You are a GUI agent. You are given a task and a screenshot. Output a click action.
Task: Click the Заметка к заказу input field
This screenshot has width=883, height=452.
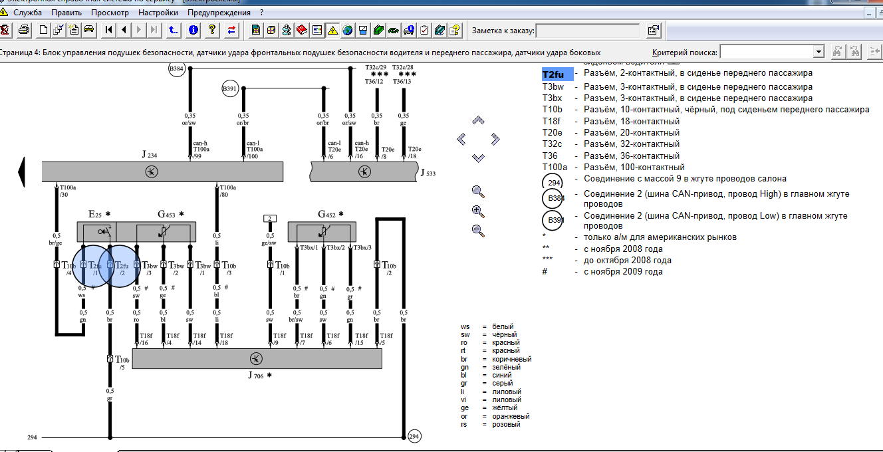click(588, 31)
